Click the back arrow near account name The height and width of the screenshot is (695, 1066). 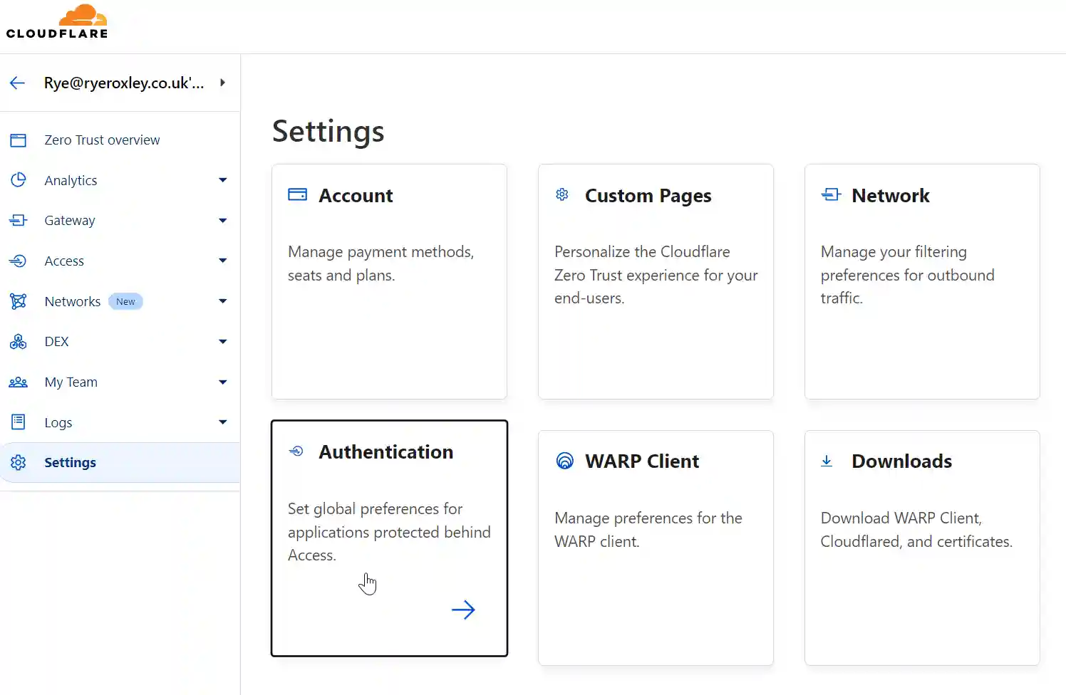tap(17, 83)
